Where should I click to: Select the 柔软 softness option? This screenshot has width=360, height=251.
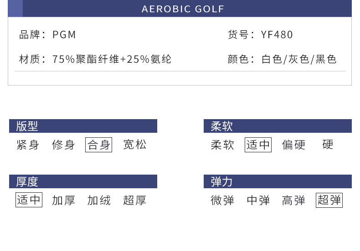(222, 145)
